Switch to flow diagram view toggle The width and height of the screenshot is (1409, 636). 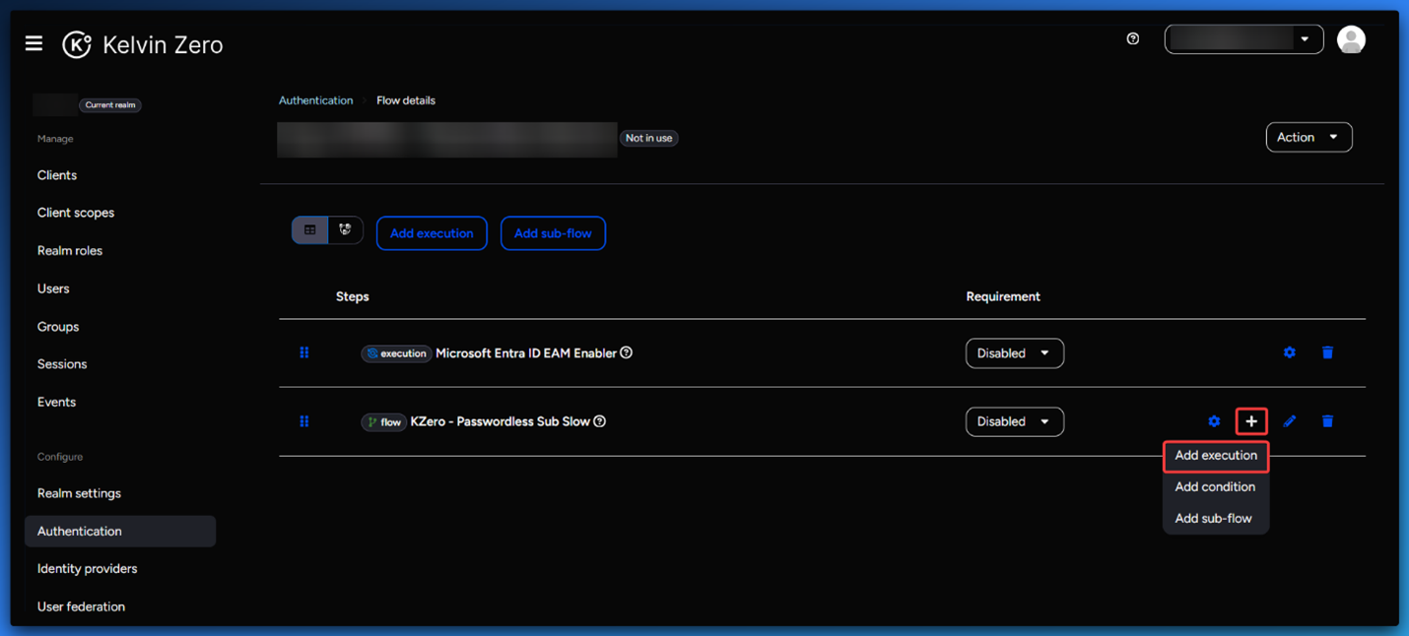click(345, 230)
